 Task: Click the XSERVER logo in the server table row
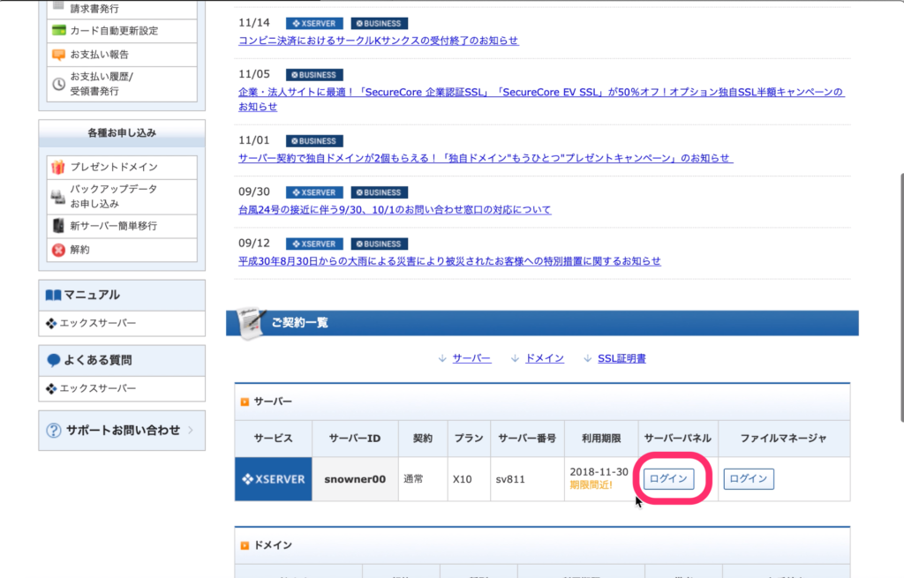[274, 479]
